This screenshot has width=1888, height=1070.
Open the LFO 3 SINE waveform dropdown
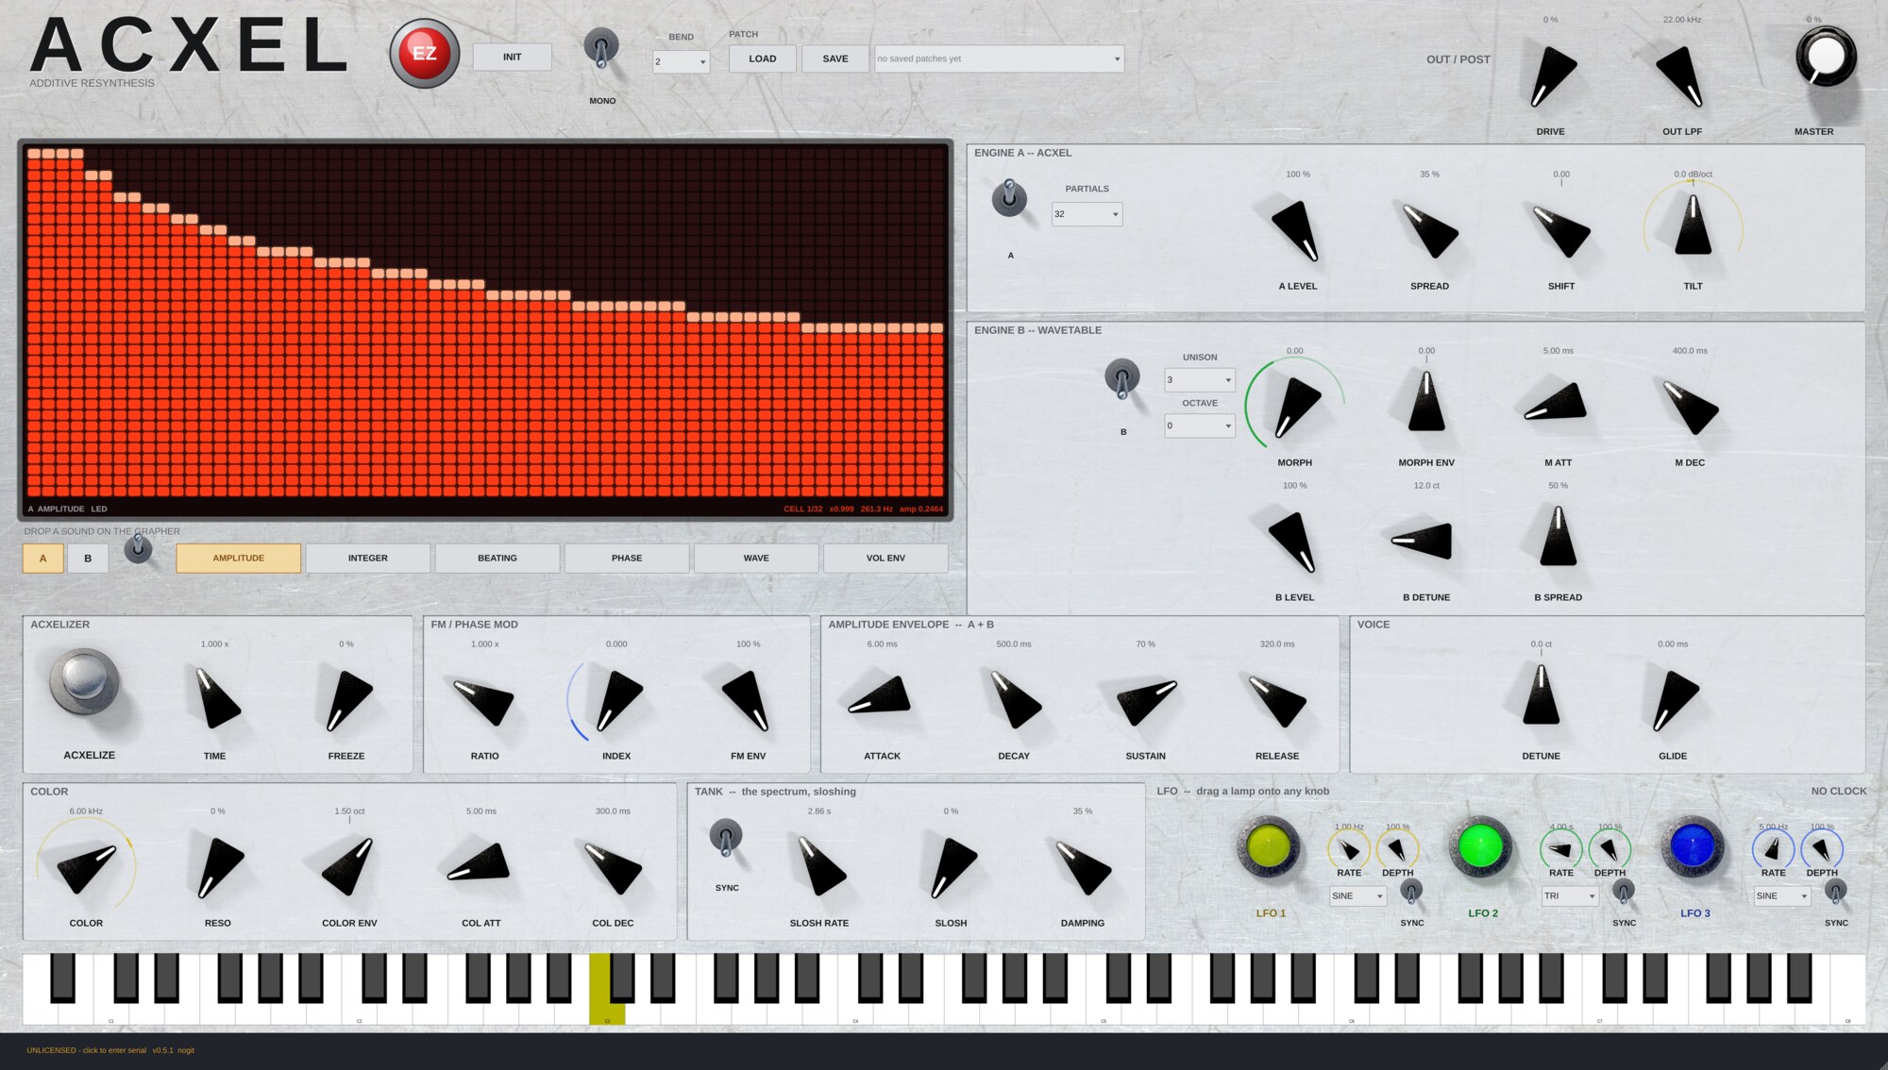tap(1782, 896)
